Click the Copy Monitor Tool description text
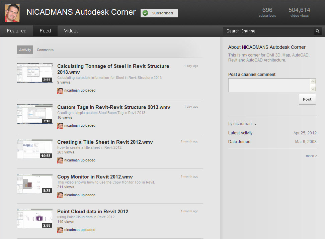Image resolution: width=325 pixels, height=239 pixels. pyautogui.click(x=106, y=182)
